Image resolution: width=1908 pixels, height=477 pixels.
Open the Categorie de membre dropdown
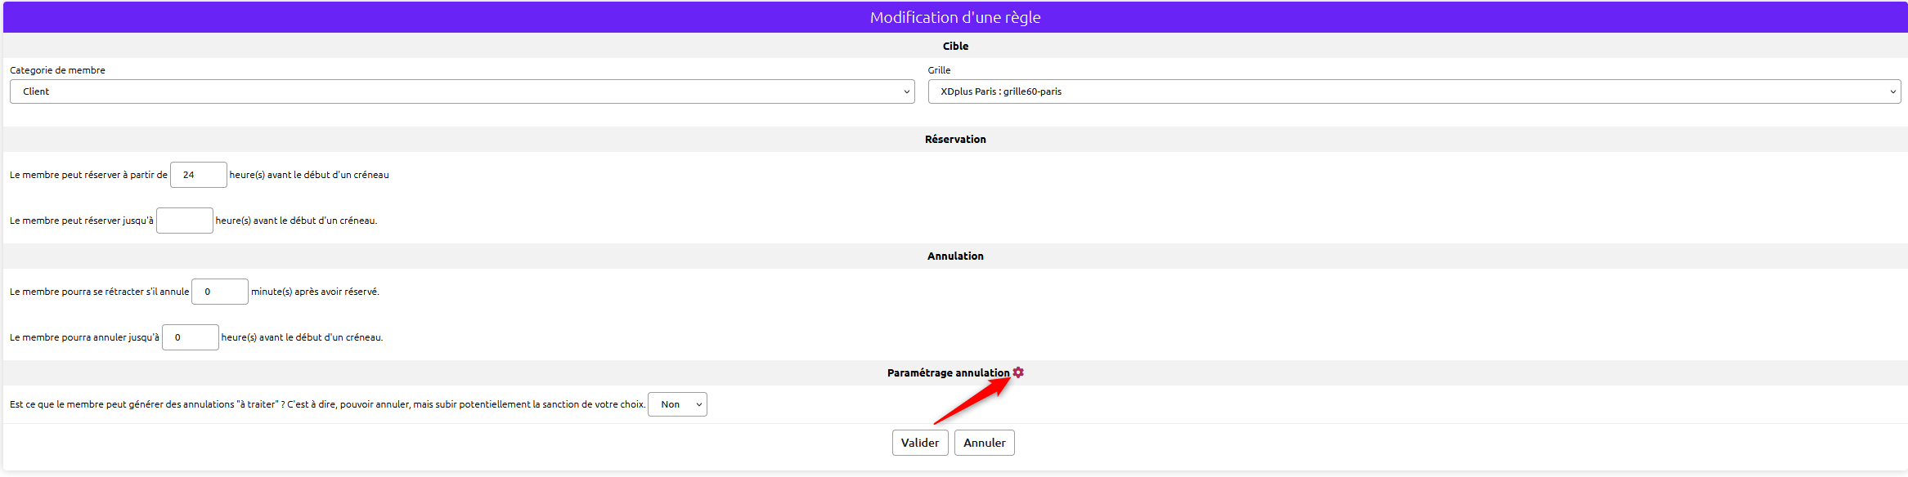[x=461, y=91]
